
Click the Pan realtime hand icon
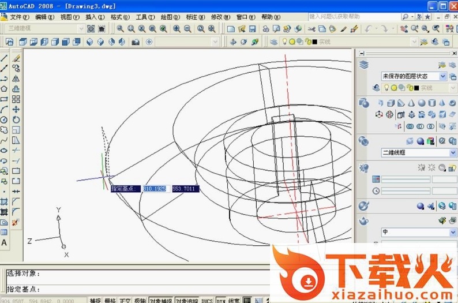(x=404, y=29)
